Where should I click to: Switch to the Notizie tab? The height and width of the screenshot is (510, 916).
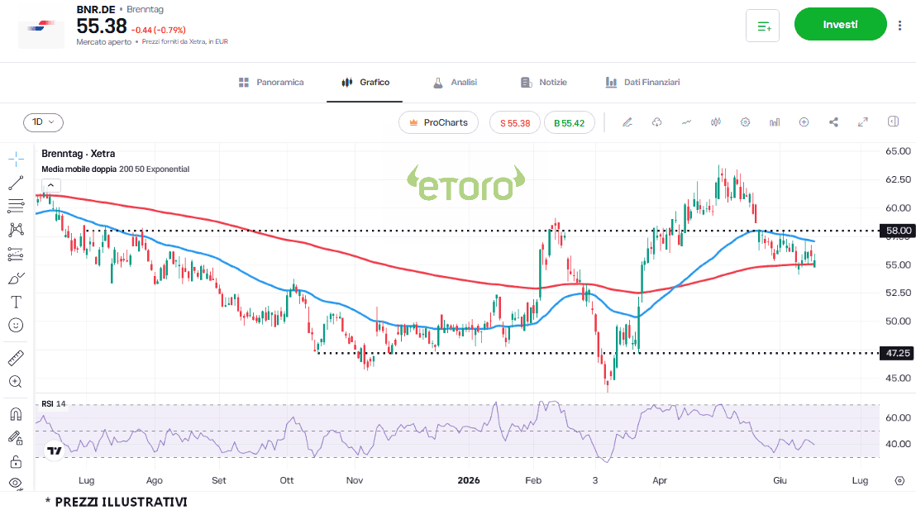tap(543, 83)
